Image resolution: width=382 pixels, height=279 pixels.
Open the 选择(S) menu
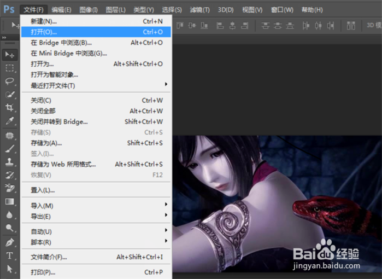click(172, 10)
